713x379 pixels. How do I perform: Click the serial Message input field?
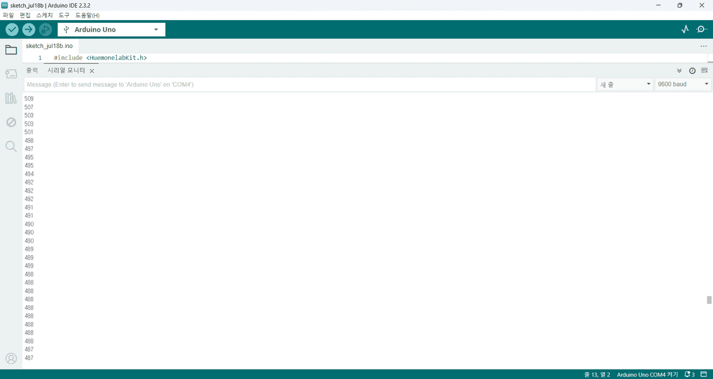(310, 84)
